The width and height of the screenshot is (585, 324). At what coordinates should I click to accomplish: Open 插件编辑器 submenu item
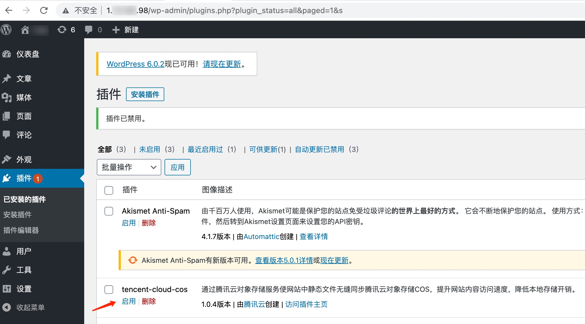21,230
